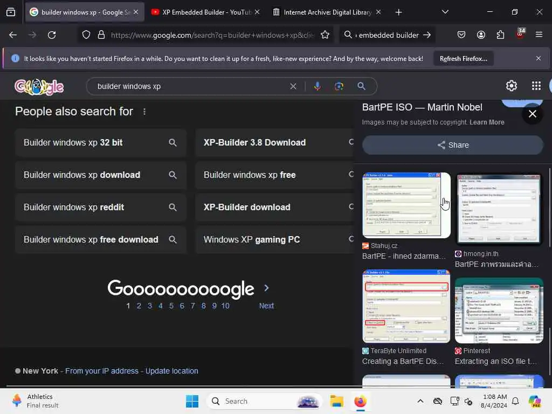Go back to the previous page

[x=13, y=35]
